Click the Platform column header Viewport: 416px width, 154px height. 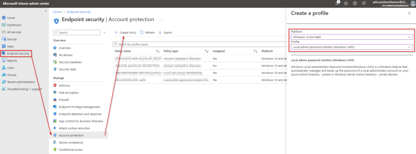click(267, 51)
